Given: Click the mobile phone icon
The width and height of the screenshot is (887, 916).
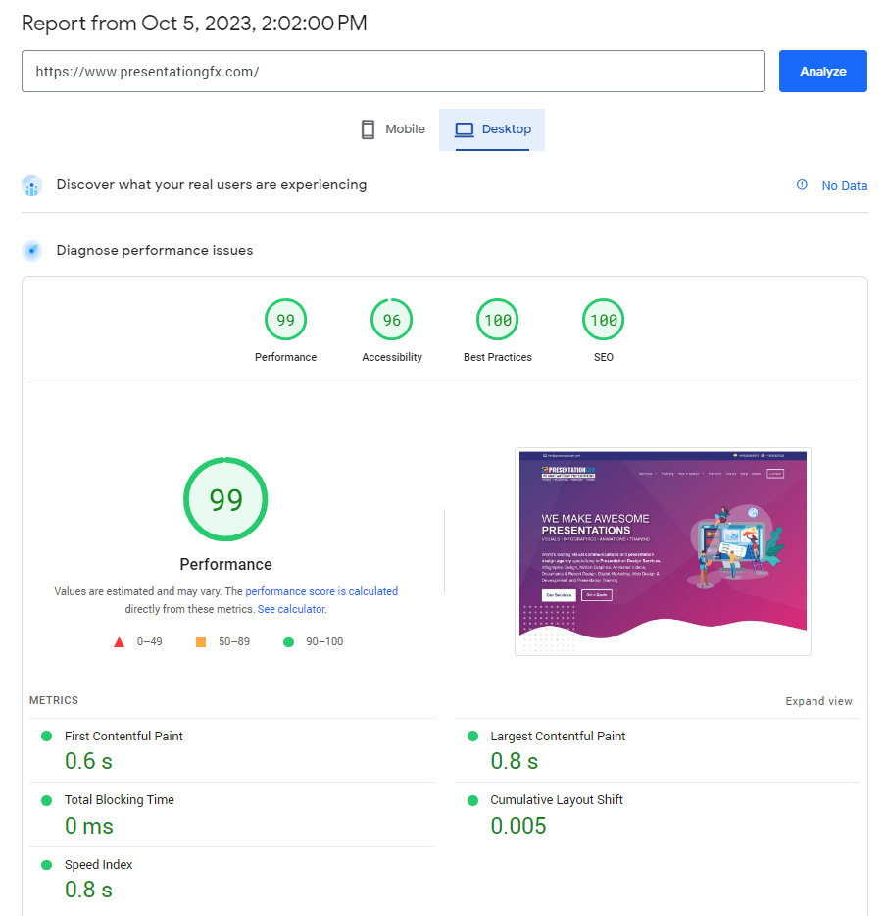Looking at the screenshot, I should 369,129.
